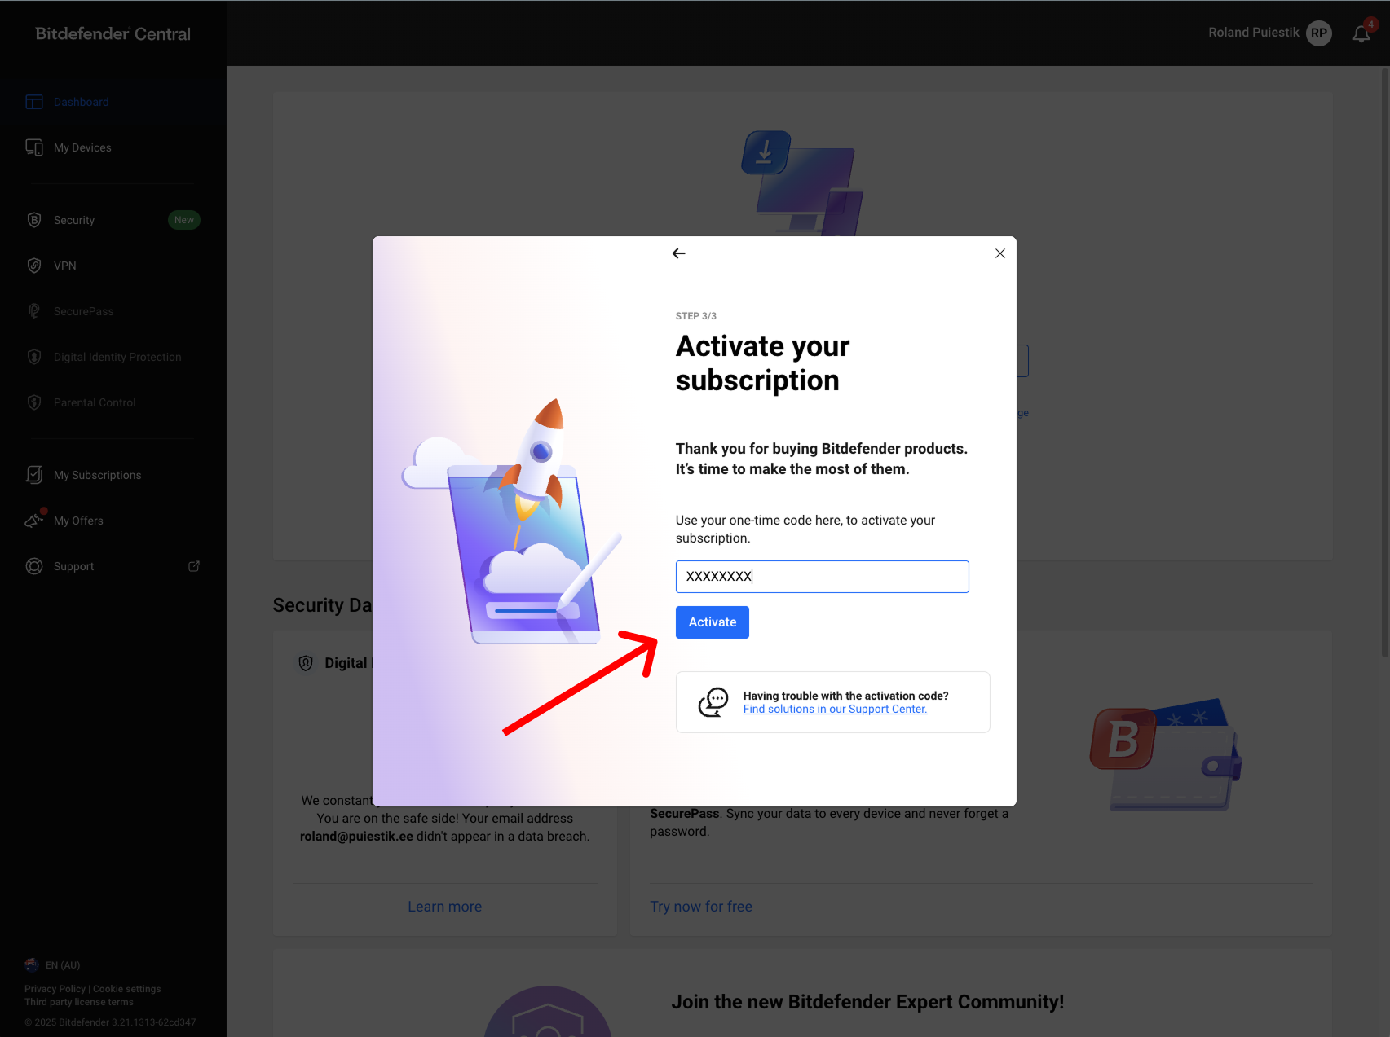Click the SecurePass wallet illustration
This screenshot has height=1037, width=1390.
[x=1166, y=754]
